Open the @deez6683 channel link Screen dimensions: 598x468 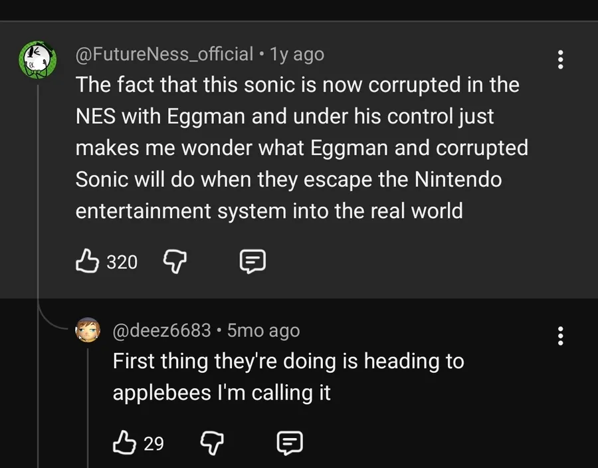click(162, 330)
